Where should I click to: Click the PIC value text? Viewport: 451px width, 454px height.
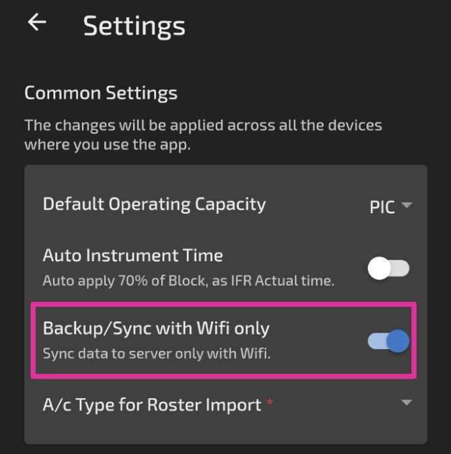click(x=382, y=207)
